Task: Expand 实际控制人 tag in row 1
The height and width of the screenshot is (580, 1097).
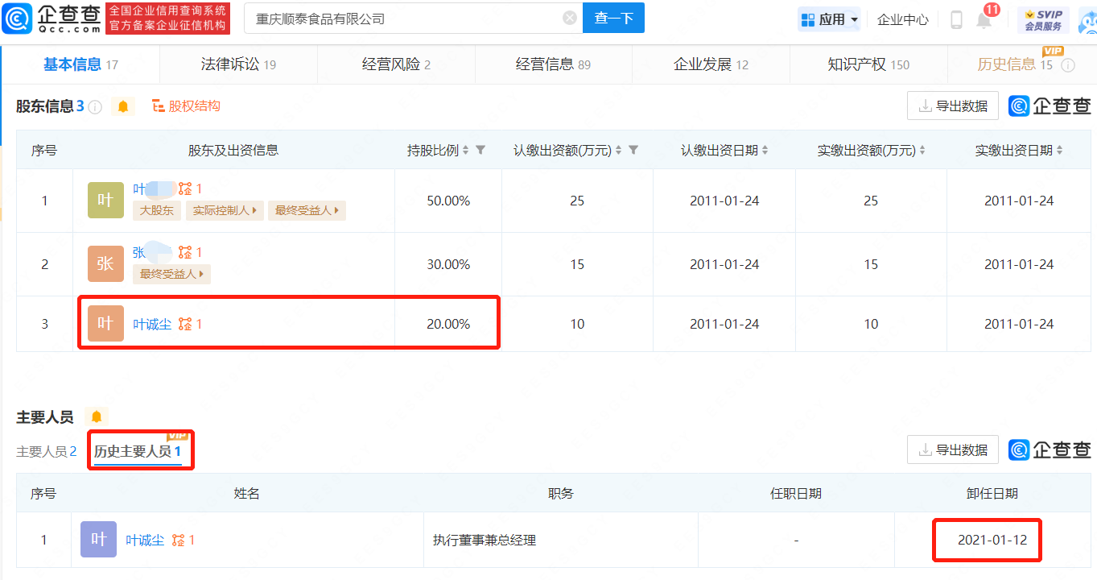Action: pyautogui.click(x=225, y=210)
